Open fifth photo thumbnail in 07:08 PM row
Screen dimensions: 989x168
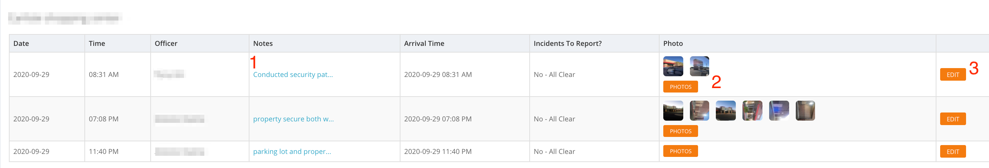(779, 111)
